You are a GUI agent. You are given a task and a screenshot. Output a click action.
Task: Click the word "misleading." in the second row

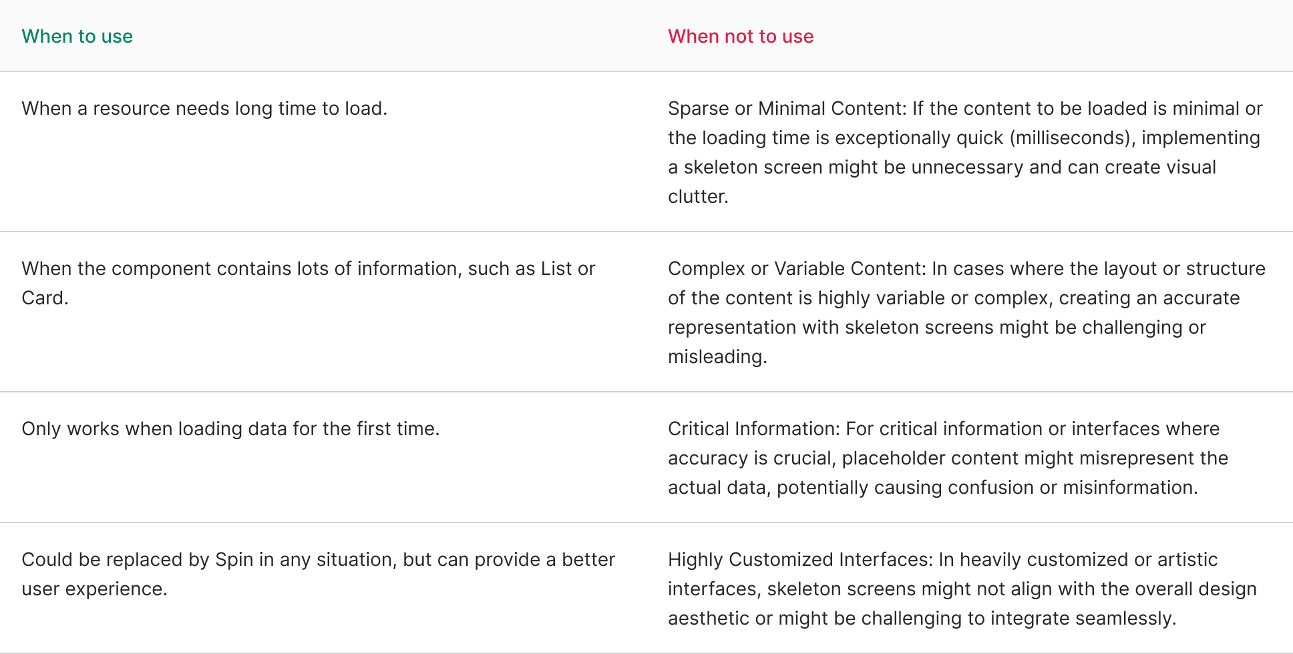pyautogui.click(x=717, y=356)
